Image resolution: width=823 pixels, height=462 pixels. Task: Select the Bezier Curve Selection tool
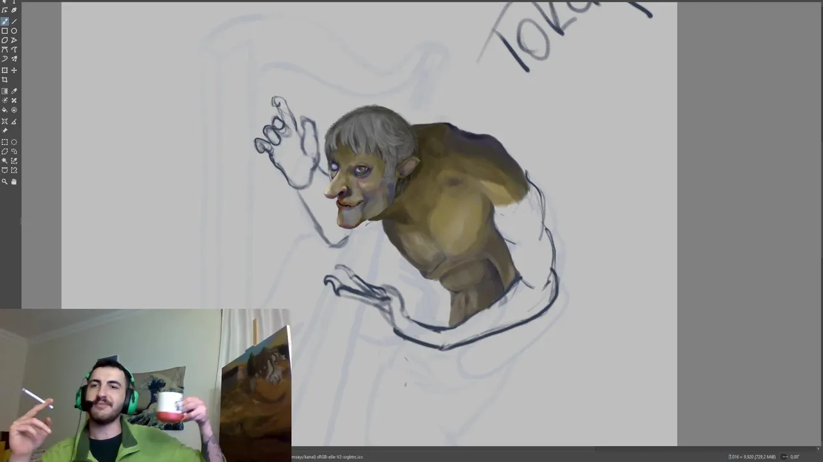coord(5,170)
